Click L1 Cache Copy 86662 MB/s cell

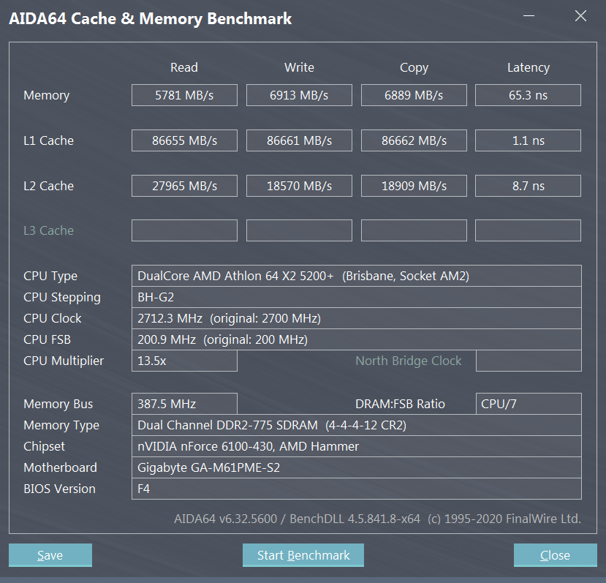click(414, 140)
